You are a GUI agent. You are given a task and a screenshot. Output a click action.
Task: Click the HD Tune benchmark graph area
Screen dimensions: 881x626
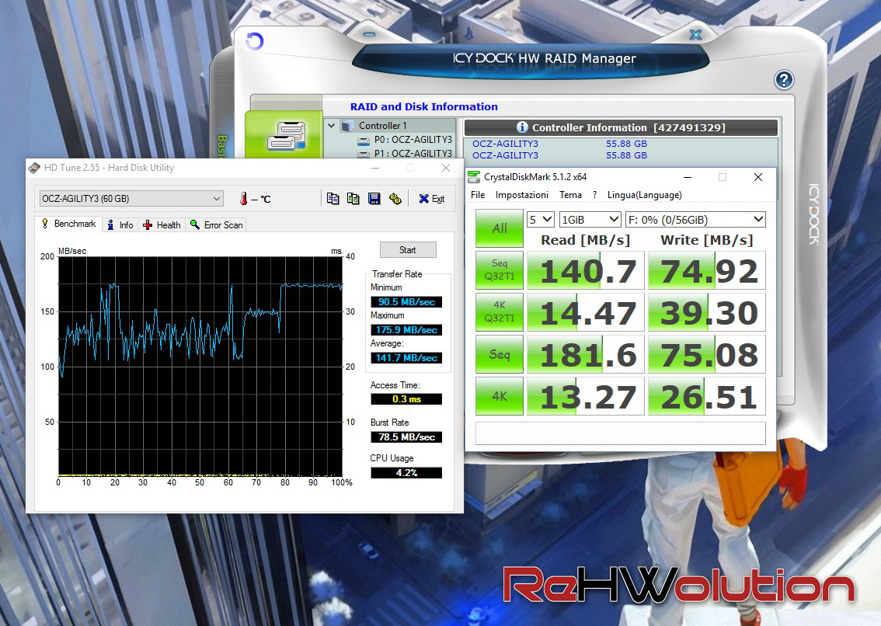pos(200,367)
